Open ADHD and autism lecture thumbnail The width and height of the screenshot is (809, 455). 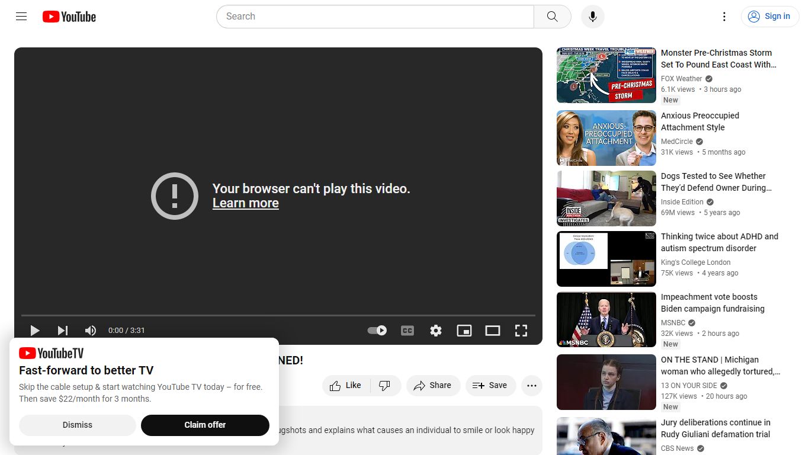(606, 259)
